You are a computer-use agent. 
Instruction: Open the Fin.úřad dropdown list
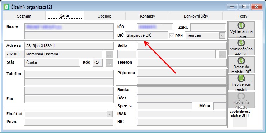[x=109, y=114]
